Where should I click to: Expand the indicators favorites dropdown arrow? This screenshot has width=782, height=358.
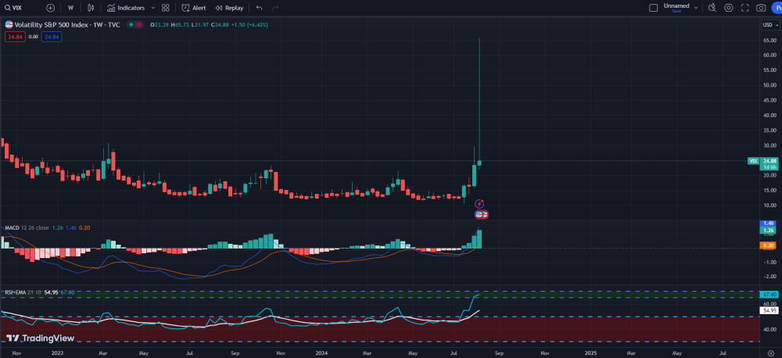click(152, 8)
